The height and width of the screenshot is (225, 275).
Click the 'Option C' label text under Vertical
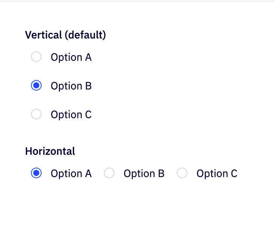[x=71, y=115]
